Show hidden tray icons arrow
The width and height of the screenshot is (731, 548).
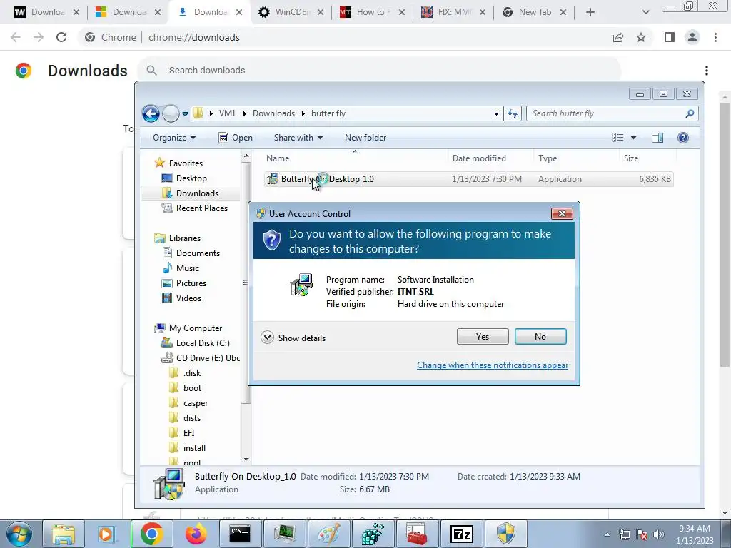607,534
